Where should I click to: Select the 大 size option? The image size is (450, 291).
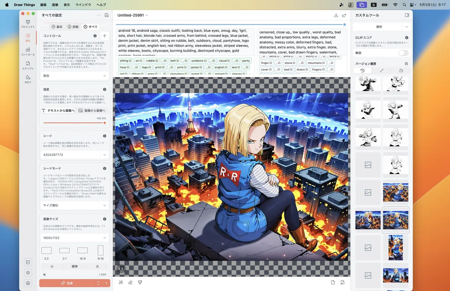point(97,267)
